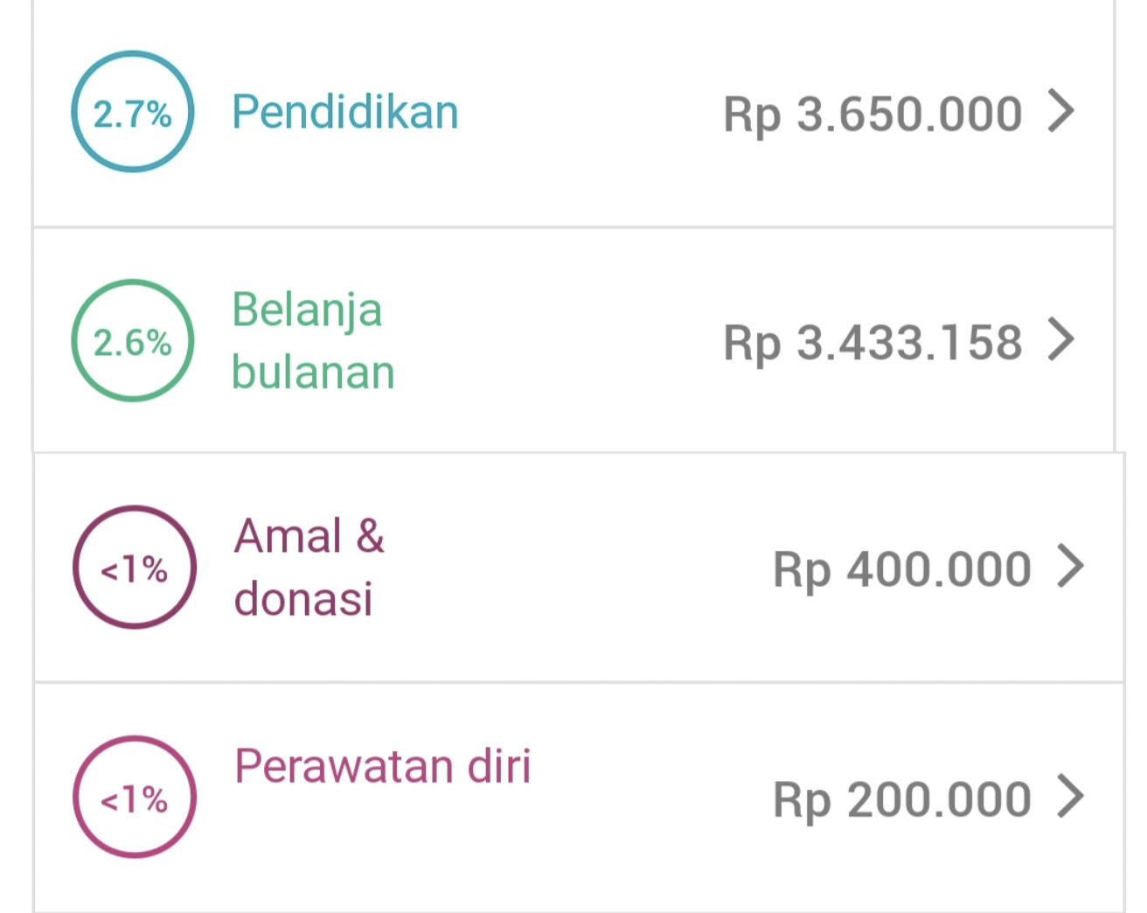Tap the <1% circle beside Perawatan diri
Image resolution: width=1147 pixels, height=913 pixels.
[x=134, y=797]
